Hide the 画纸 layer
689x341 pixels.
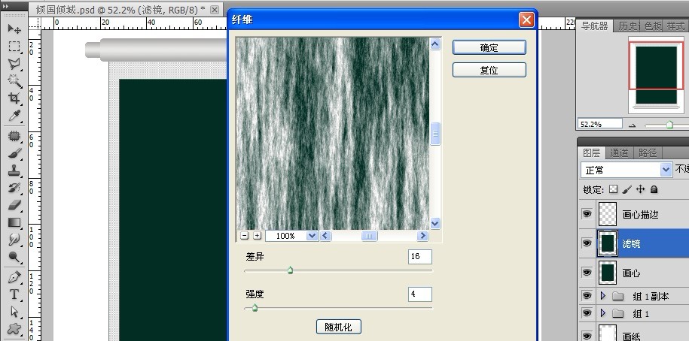(x=587, y=336)
